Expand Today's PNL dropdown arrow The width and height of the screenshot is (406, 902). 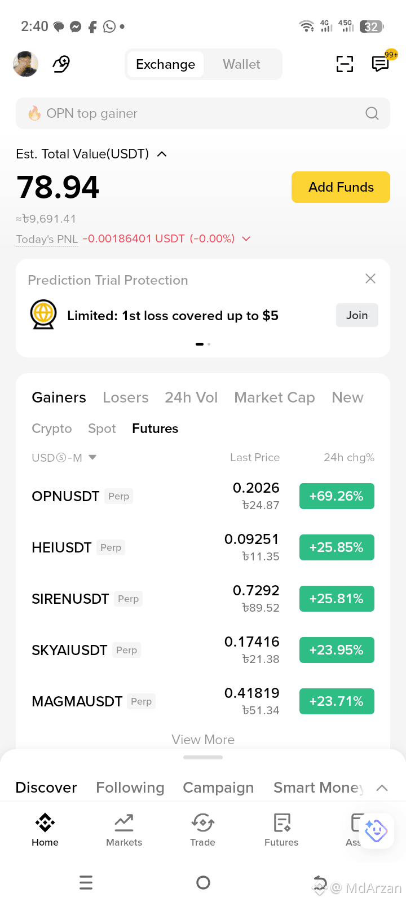click(246, 239)
